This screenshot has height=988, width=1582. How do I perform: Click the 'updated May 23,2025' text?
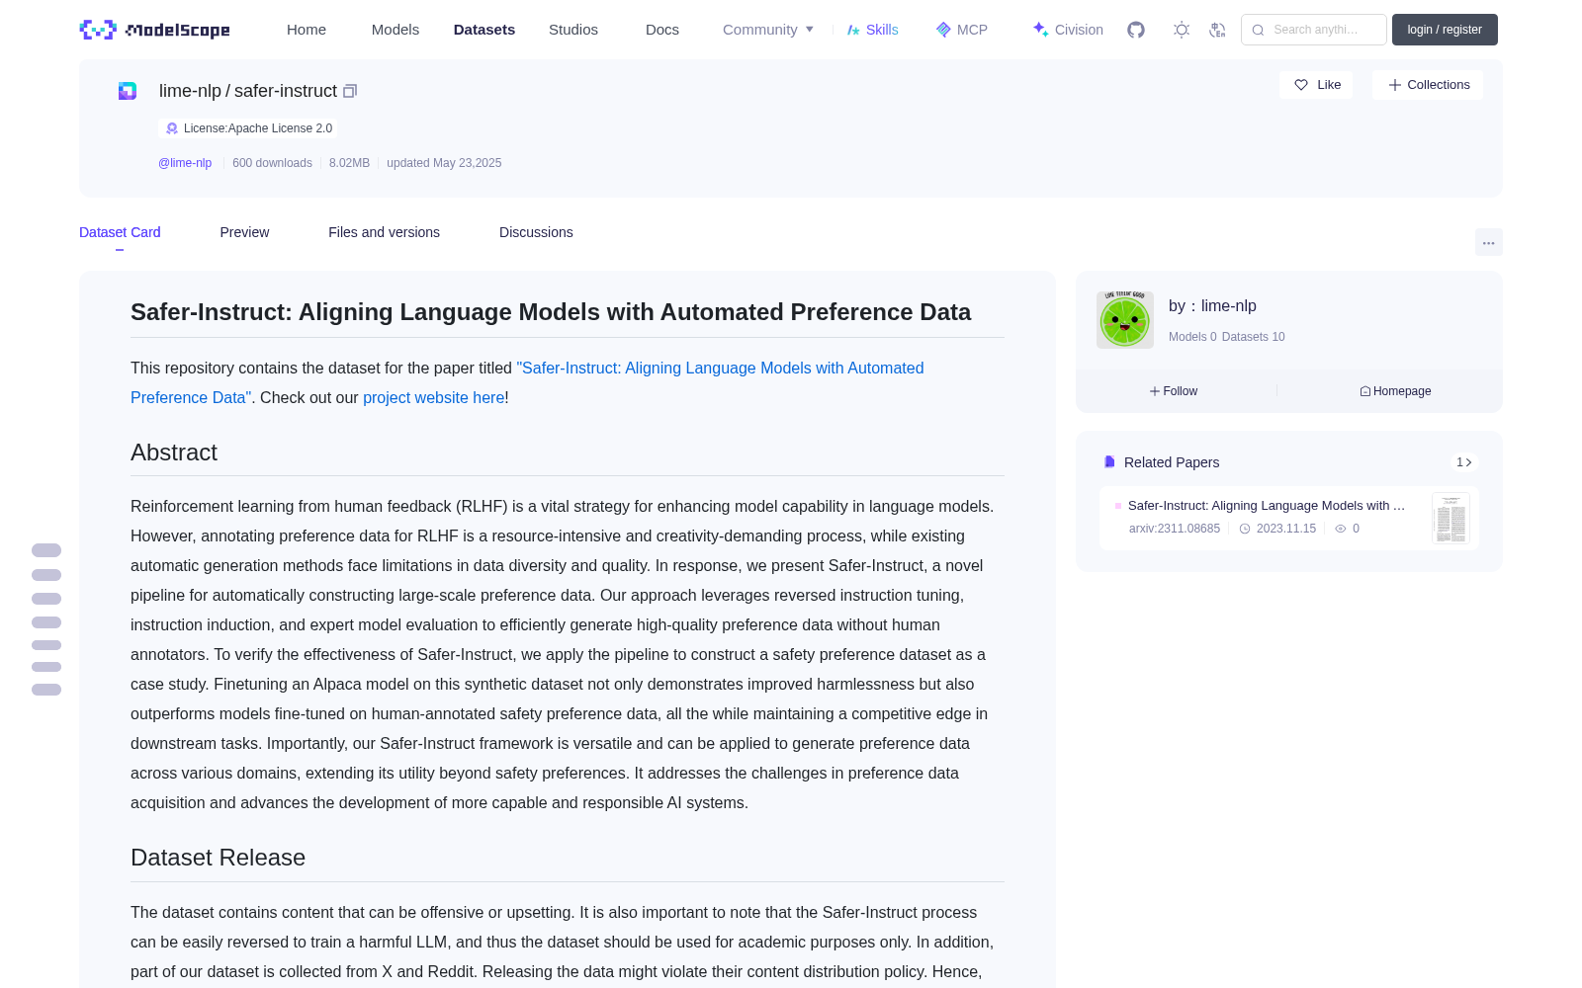(x=444, y=163)
